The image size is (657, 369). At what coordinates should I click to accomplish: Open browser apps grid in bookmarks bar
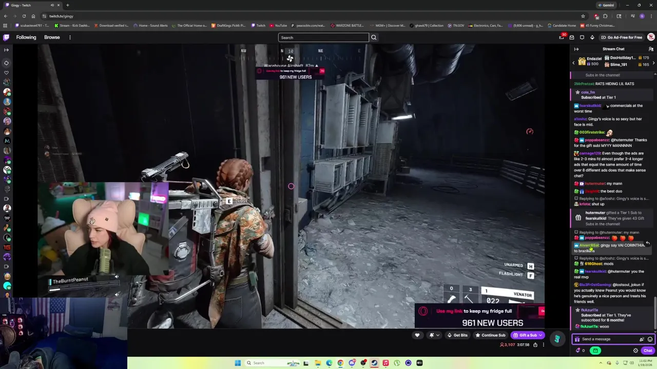[x=6, y=26]
